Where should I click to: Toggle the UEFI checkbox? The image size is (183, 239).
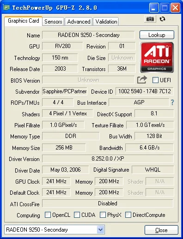(155, 80)
